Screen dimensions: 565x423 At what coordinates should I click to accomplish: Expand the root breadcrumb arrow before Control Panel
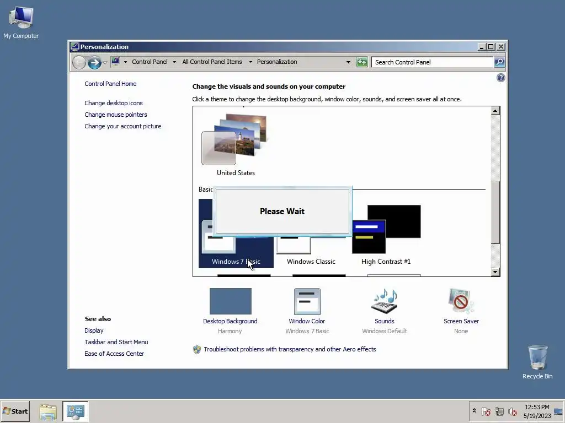(125, 62)
